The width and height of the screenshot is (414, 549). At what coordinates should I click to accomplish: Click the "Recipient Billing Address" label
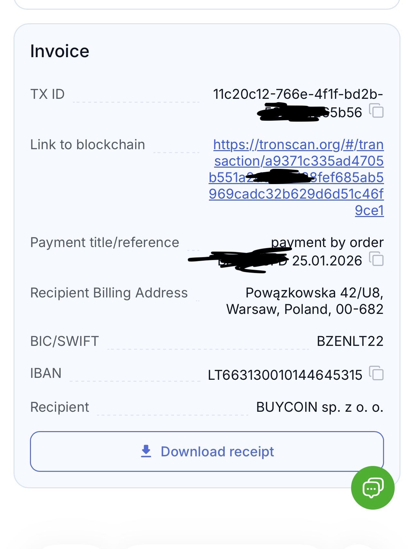[109, 293]
